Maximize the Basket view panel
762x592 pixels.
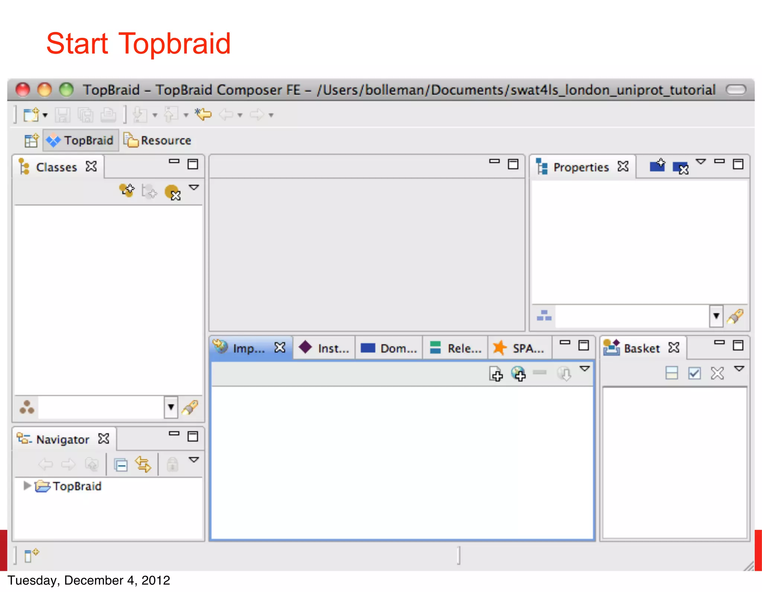click(x=738, y=345)
